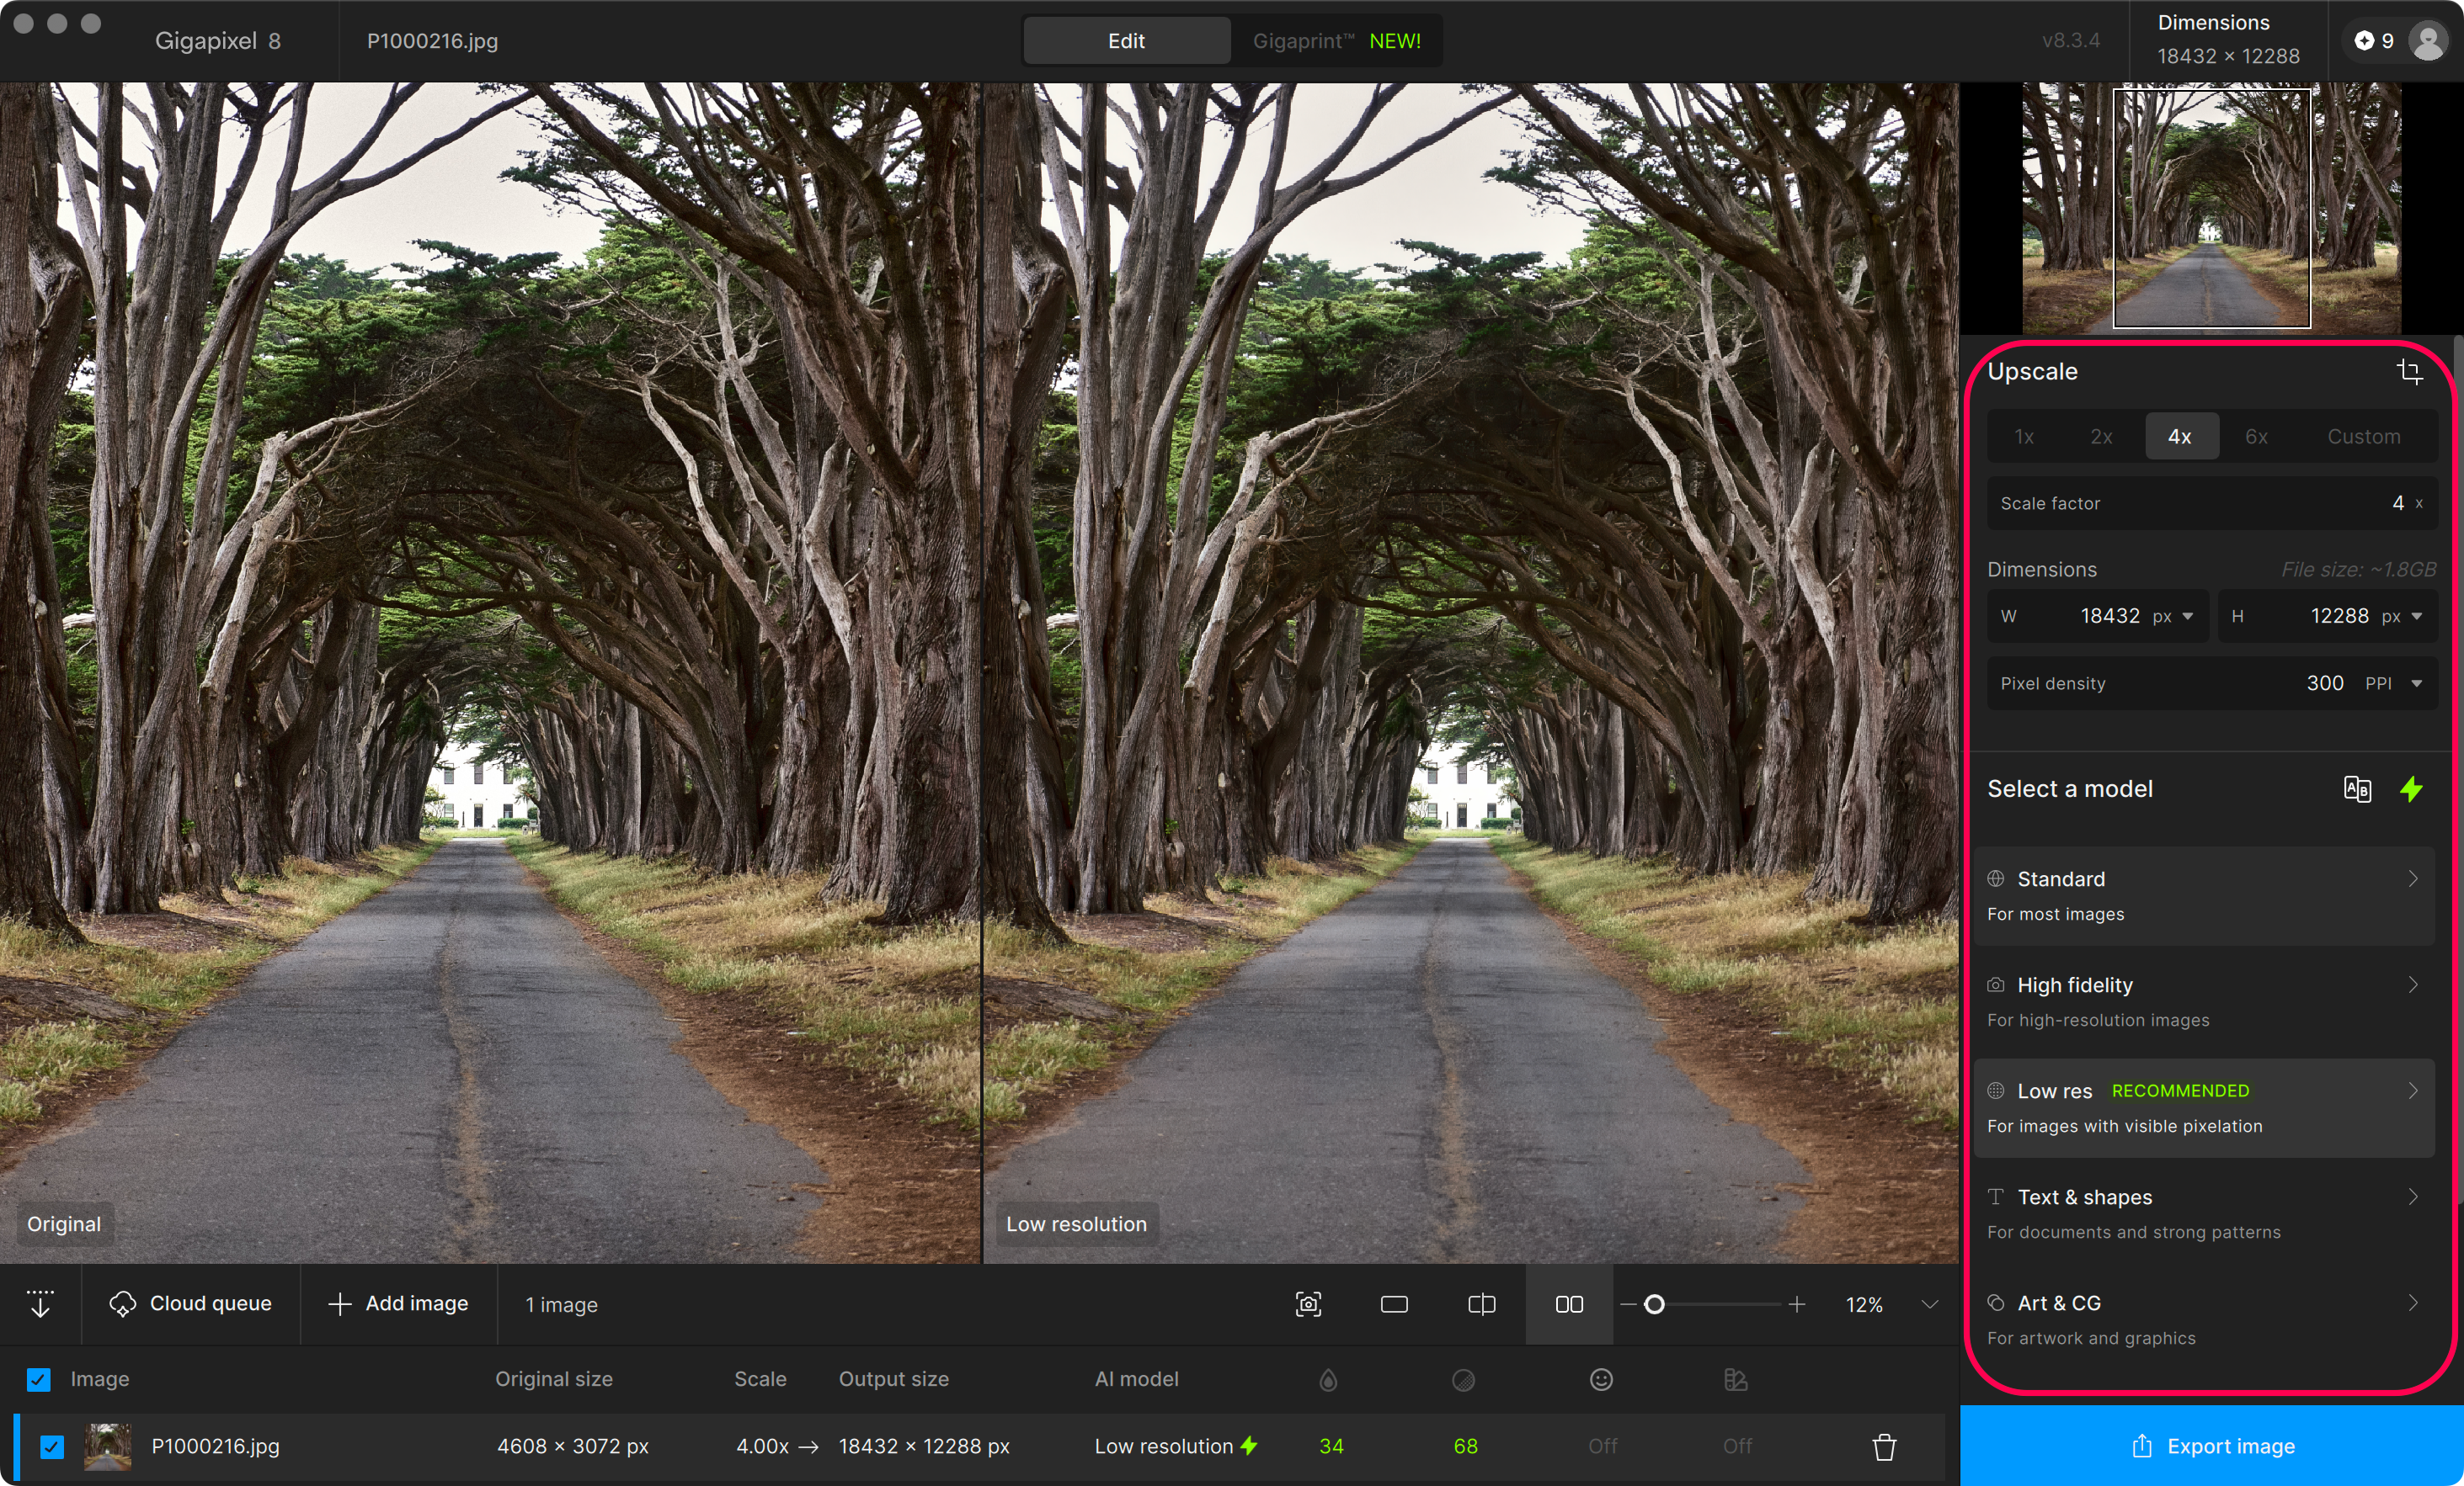Click the crop icon in Upscale panel
The image size is (2464, 1486).
click(x=2409, y=372)
